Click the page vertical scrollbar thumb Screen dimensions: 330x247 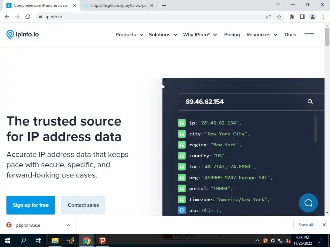click(327, 37)
